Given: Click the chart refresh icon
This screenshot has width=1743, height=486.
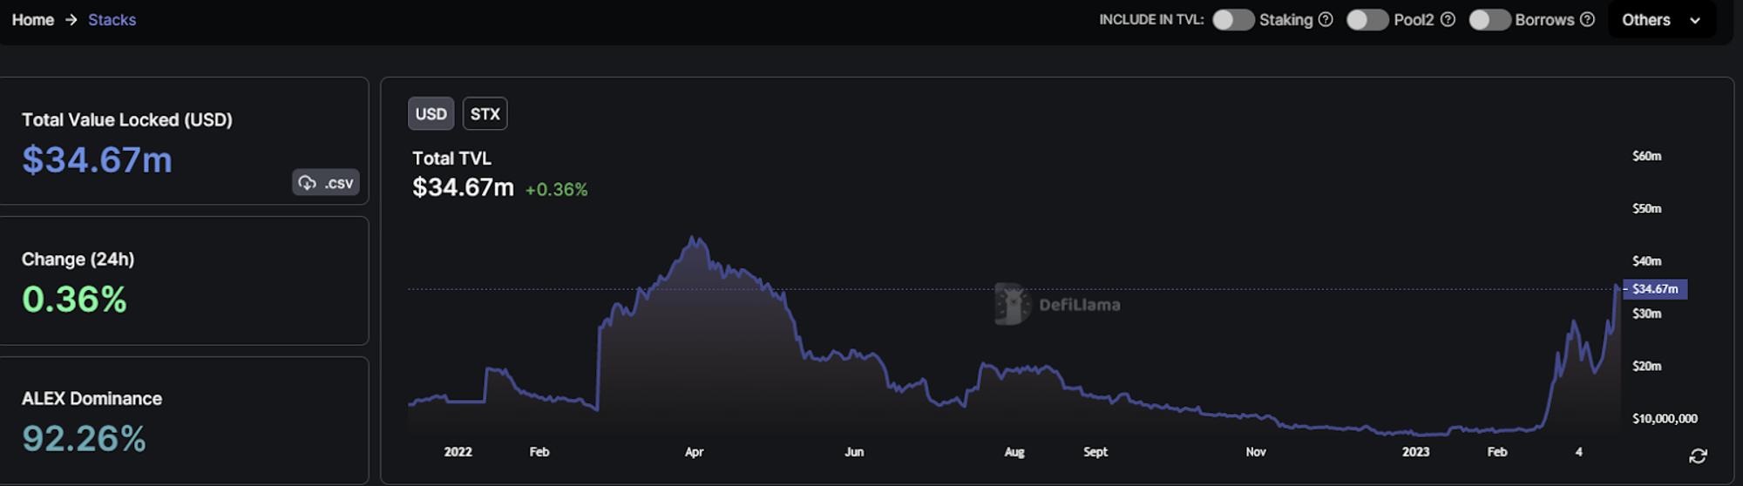Looking at the screenshot, I should (x=1698, y=456).
